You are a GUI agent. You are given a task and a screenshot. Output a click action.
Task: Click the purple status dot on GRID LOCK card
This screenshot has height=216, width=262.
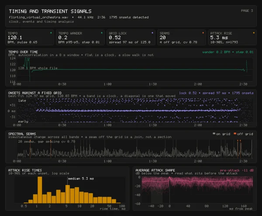pos(152,33)
